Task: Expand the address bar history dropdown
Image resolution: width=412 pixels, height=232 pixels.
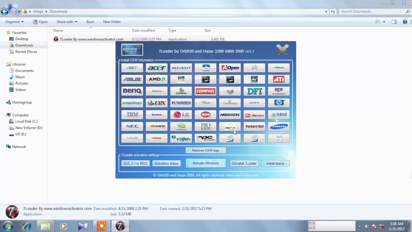Action: 326,12
